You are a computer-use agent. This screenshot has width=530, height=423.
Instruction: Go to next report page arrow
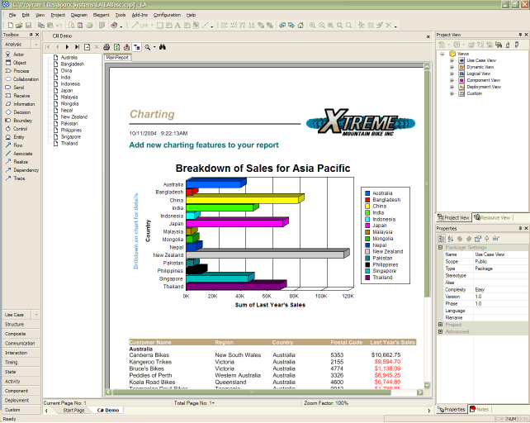tap(67, 47)
